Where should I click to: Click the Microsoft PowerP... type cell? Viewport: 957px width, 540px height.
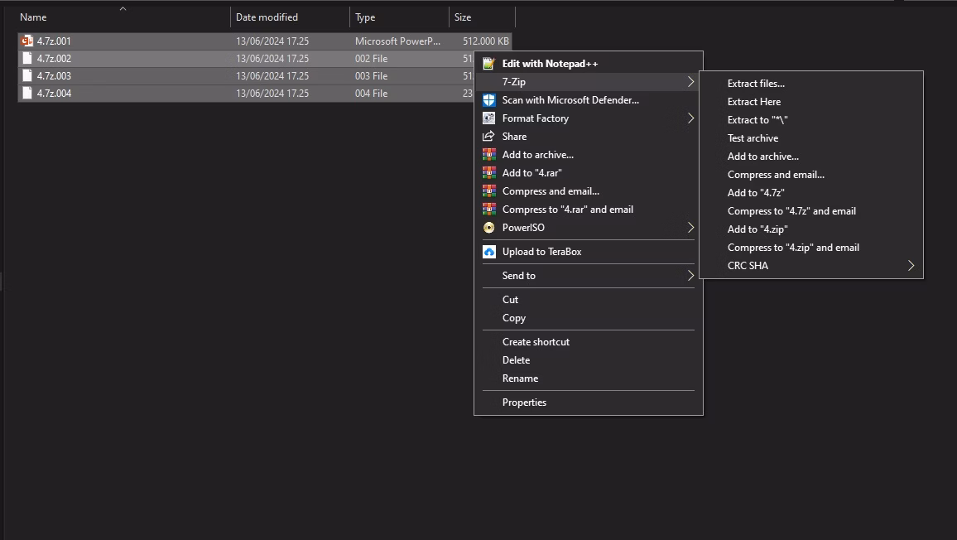[x=397, y=41]
